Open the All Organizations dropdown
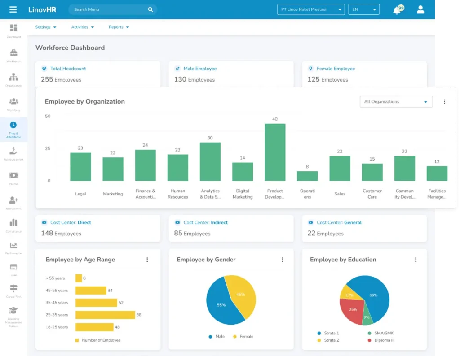 point(396,102)
